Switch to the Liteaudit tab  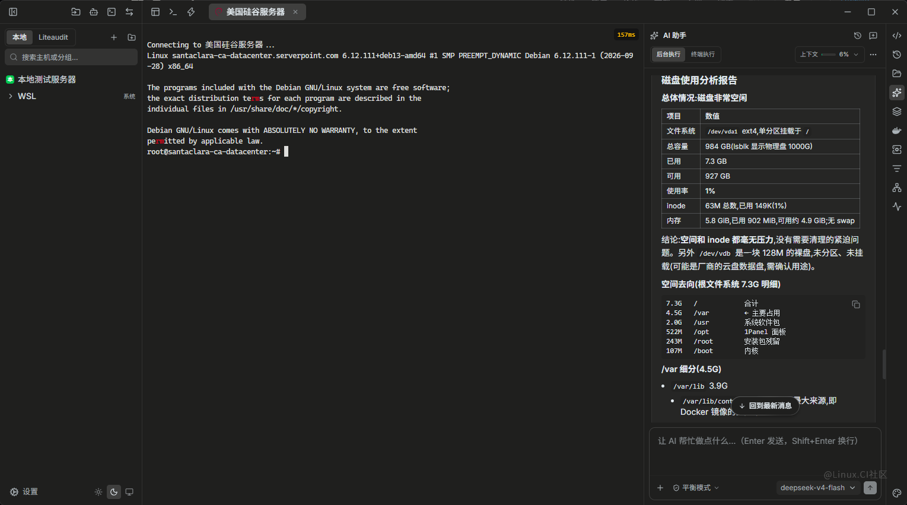coord(53,37)
